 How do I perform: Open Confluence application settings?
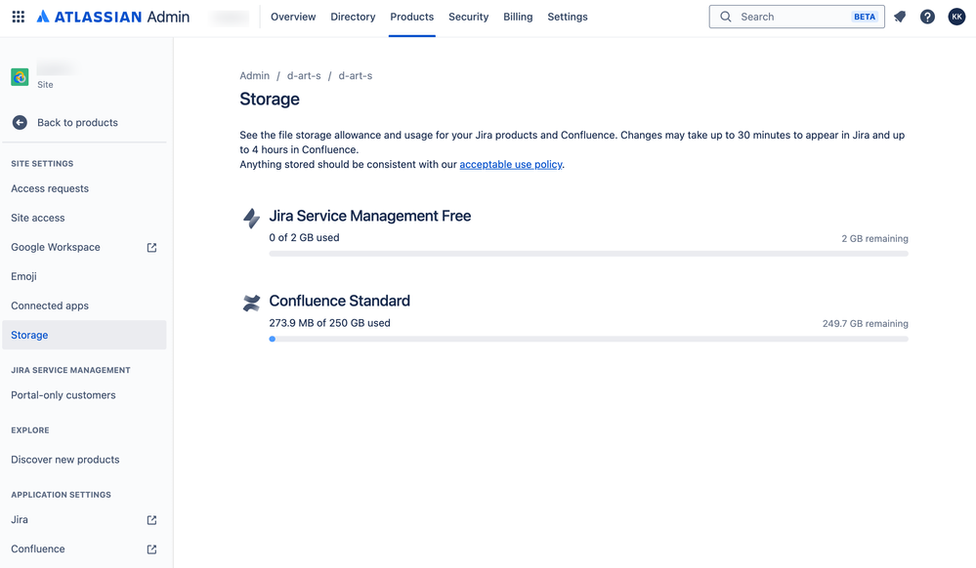(x=38, y=548)
